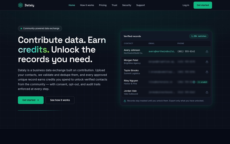Select avery@northwindbuild email text
This screenshot has height=144, width=230.
pos(162,52)
